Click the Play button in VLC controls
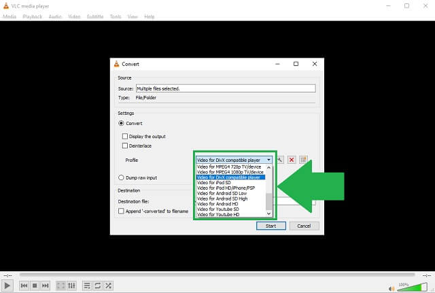Screen dimensions: 435x293 [7, 286]
